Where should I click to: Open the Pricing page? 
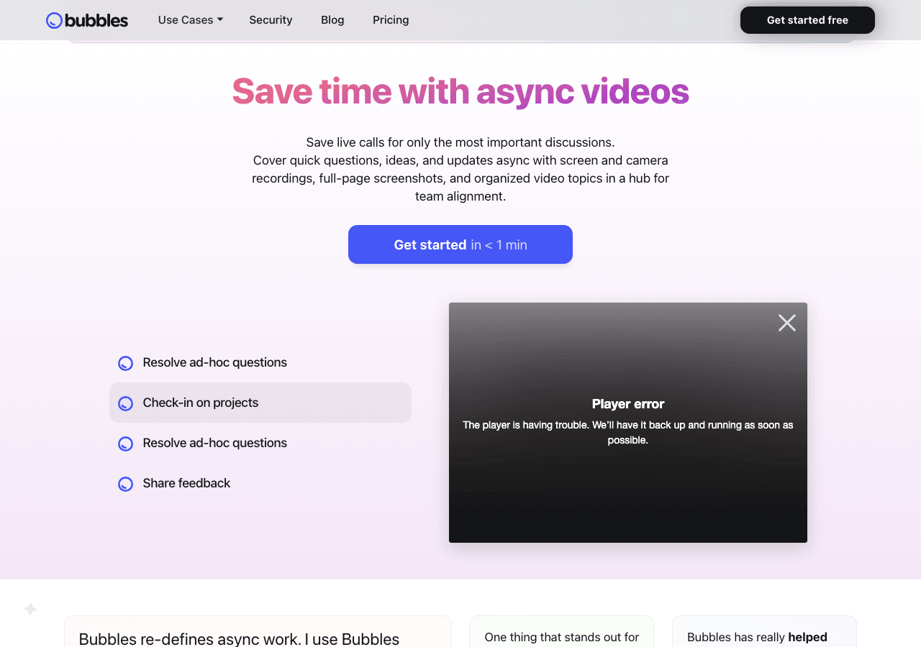tap(391, 20)
